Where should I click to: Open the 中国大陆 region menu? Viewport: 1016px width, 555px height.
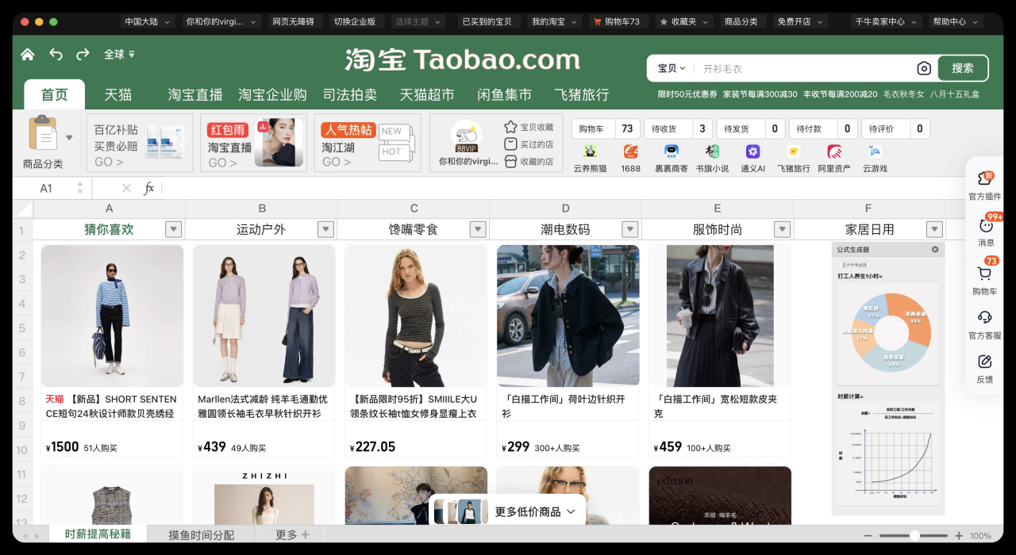click(148, 21)
